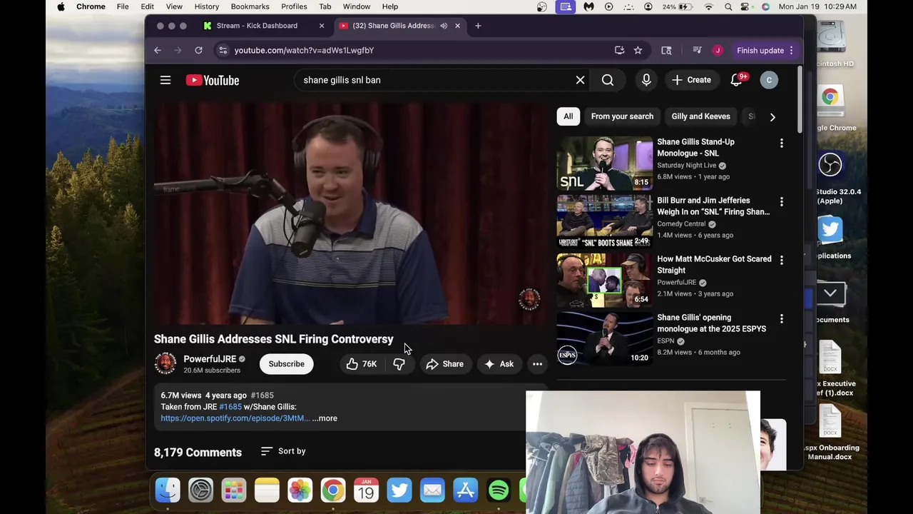The image size is (913, 514).
Task: Open the YouTube account avatar menu
Action: coord(769,80)
